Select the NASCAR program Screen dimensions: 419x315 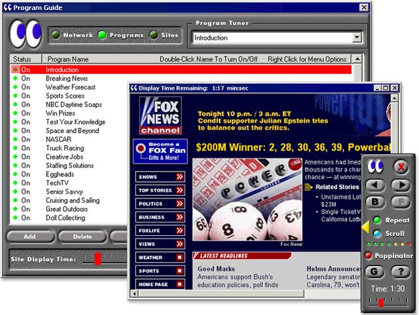click(58, 139)
